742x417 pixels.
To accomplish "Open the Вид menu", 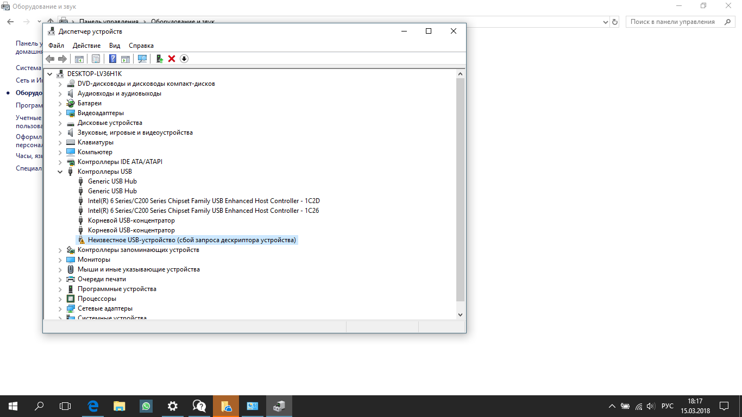I will coord(115,46).
